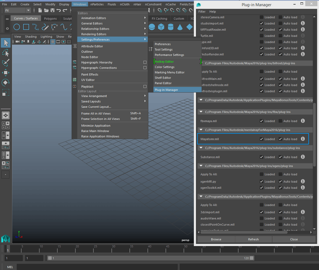
Task: Open Hotkey Editor from the submenu
Action: (x=164, y=62)
